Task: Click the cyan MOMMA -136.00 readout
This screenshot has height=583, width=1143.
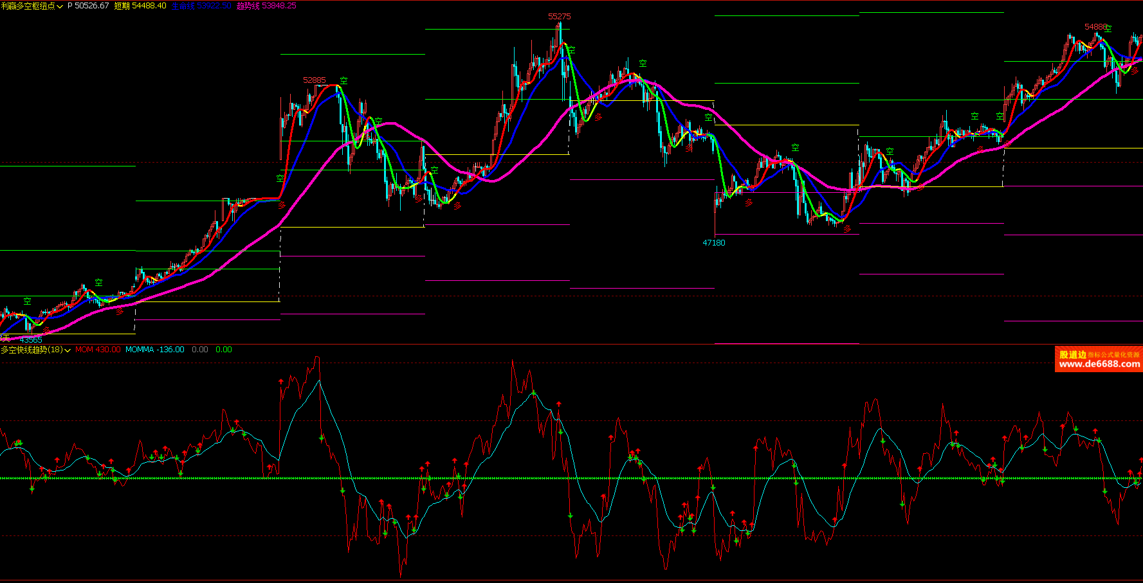Action: point(154,350)
